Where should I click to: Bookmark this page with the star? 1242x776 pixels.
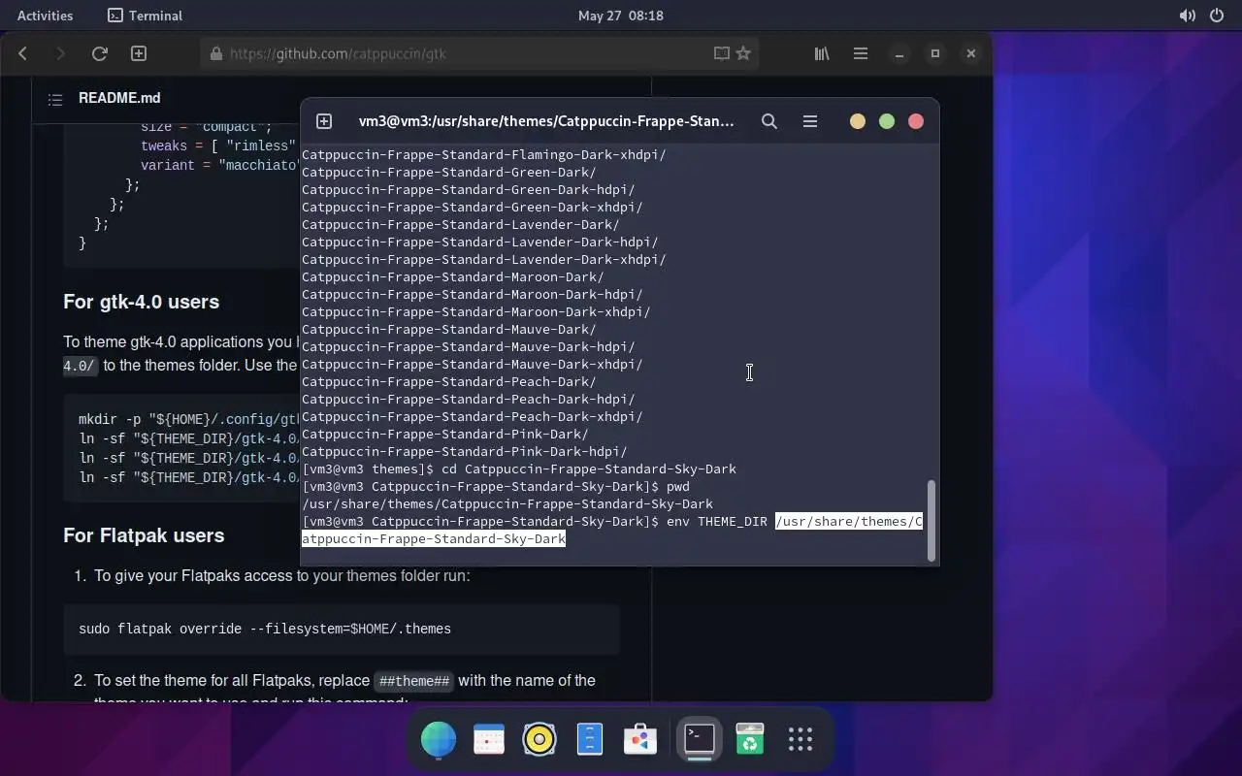pos(743,54)
